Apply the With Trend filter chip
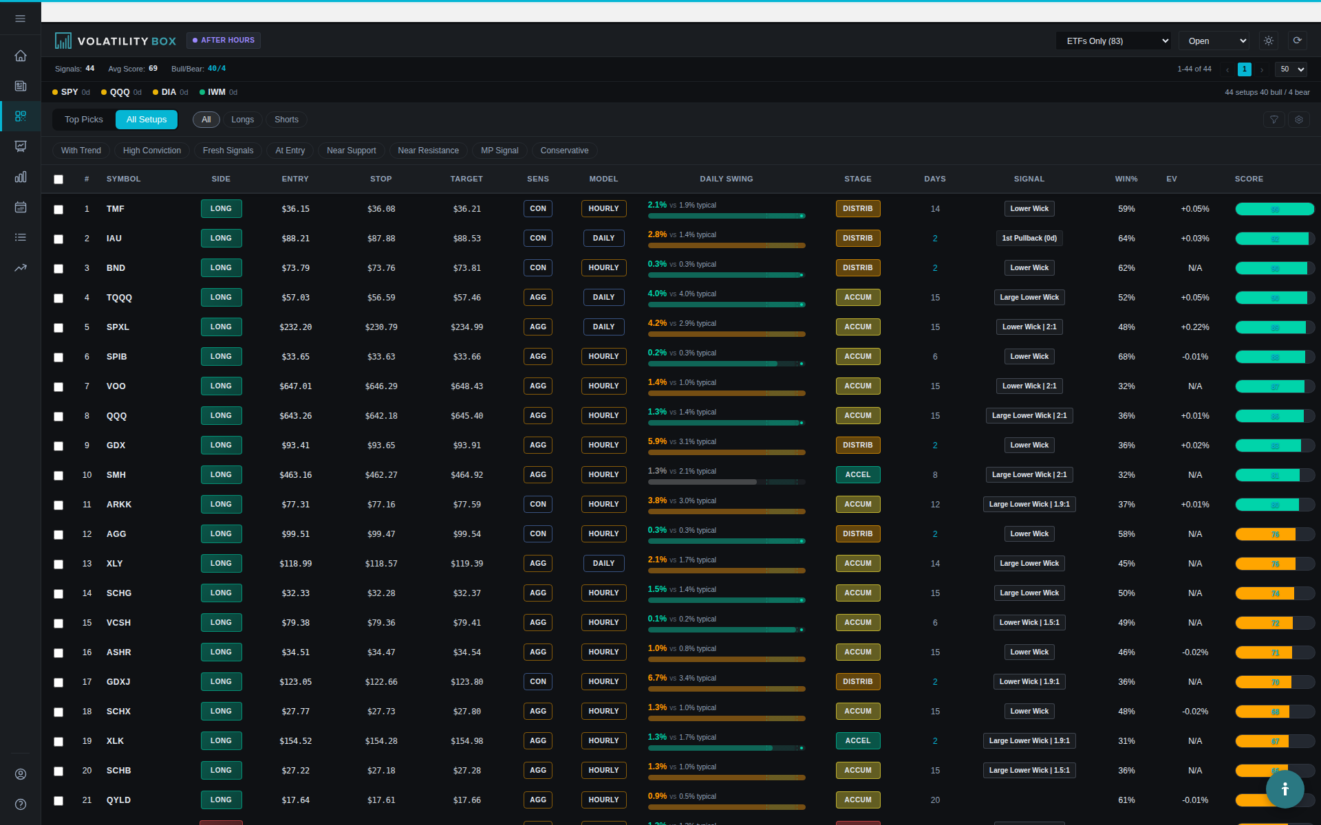Screen dimensions: 1321x825 (81, 151)
